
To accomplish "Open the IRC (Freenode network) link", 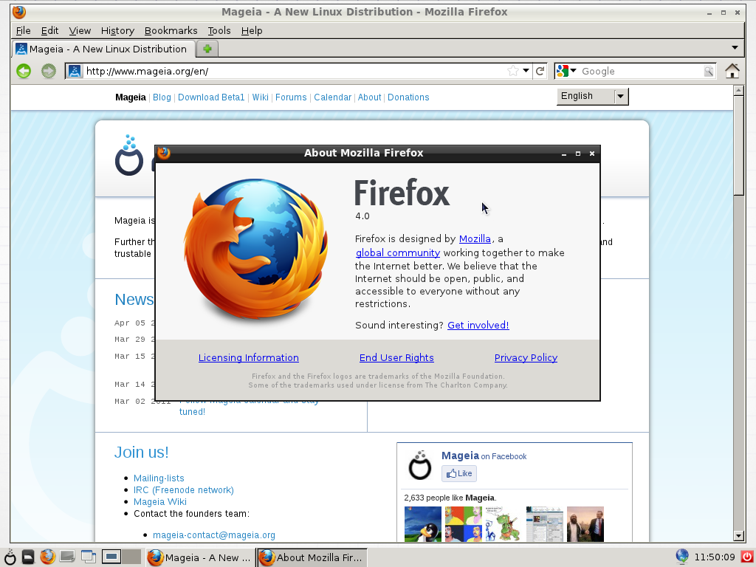I will [183, 490].
